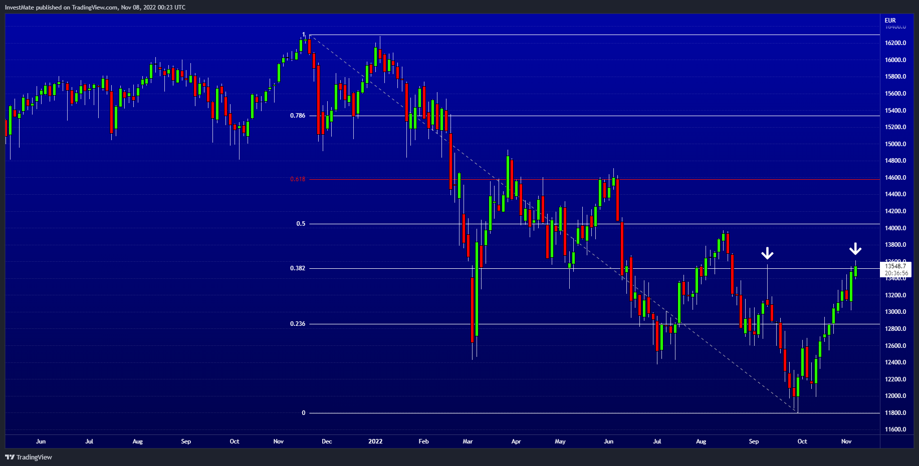The height and width of the screenshot is (466, 919).
Task: Select the red 0.618 Fibonacci horizontal line
Action: (x=595, y=179)
